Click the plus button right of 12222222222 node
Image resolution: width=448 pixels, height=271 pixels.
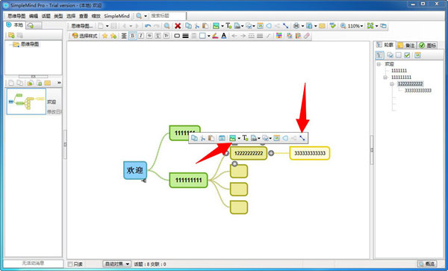click(x=271, y=153)
